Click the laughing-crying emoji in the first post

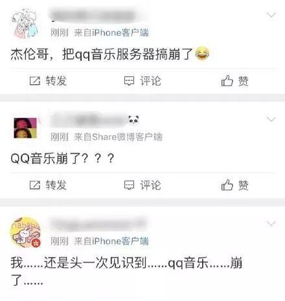[202, 53]
